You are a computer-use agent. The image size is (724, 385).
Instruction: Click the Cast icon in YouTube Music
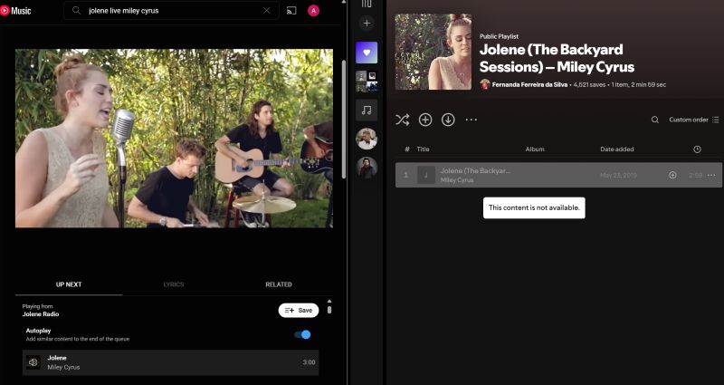[x=291, y=11]
